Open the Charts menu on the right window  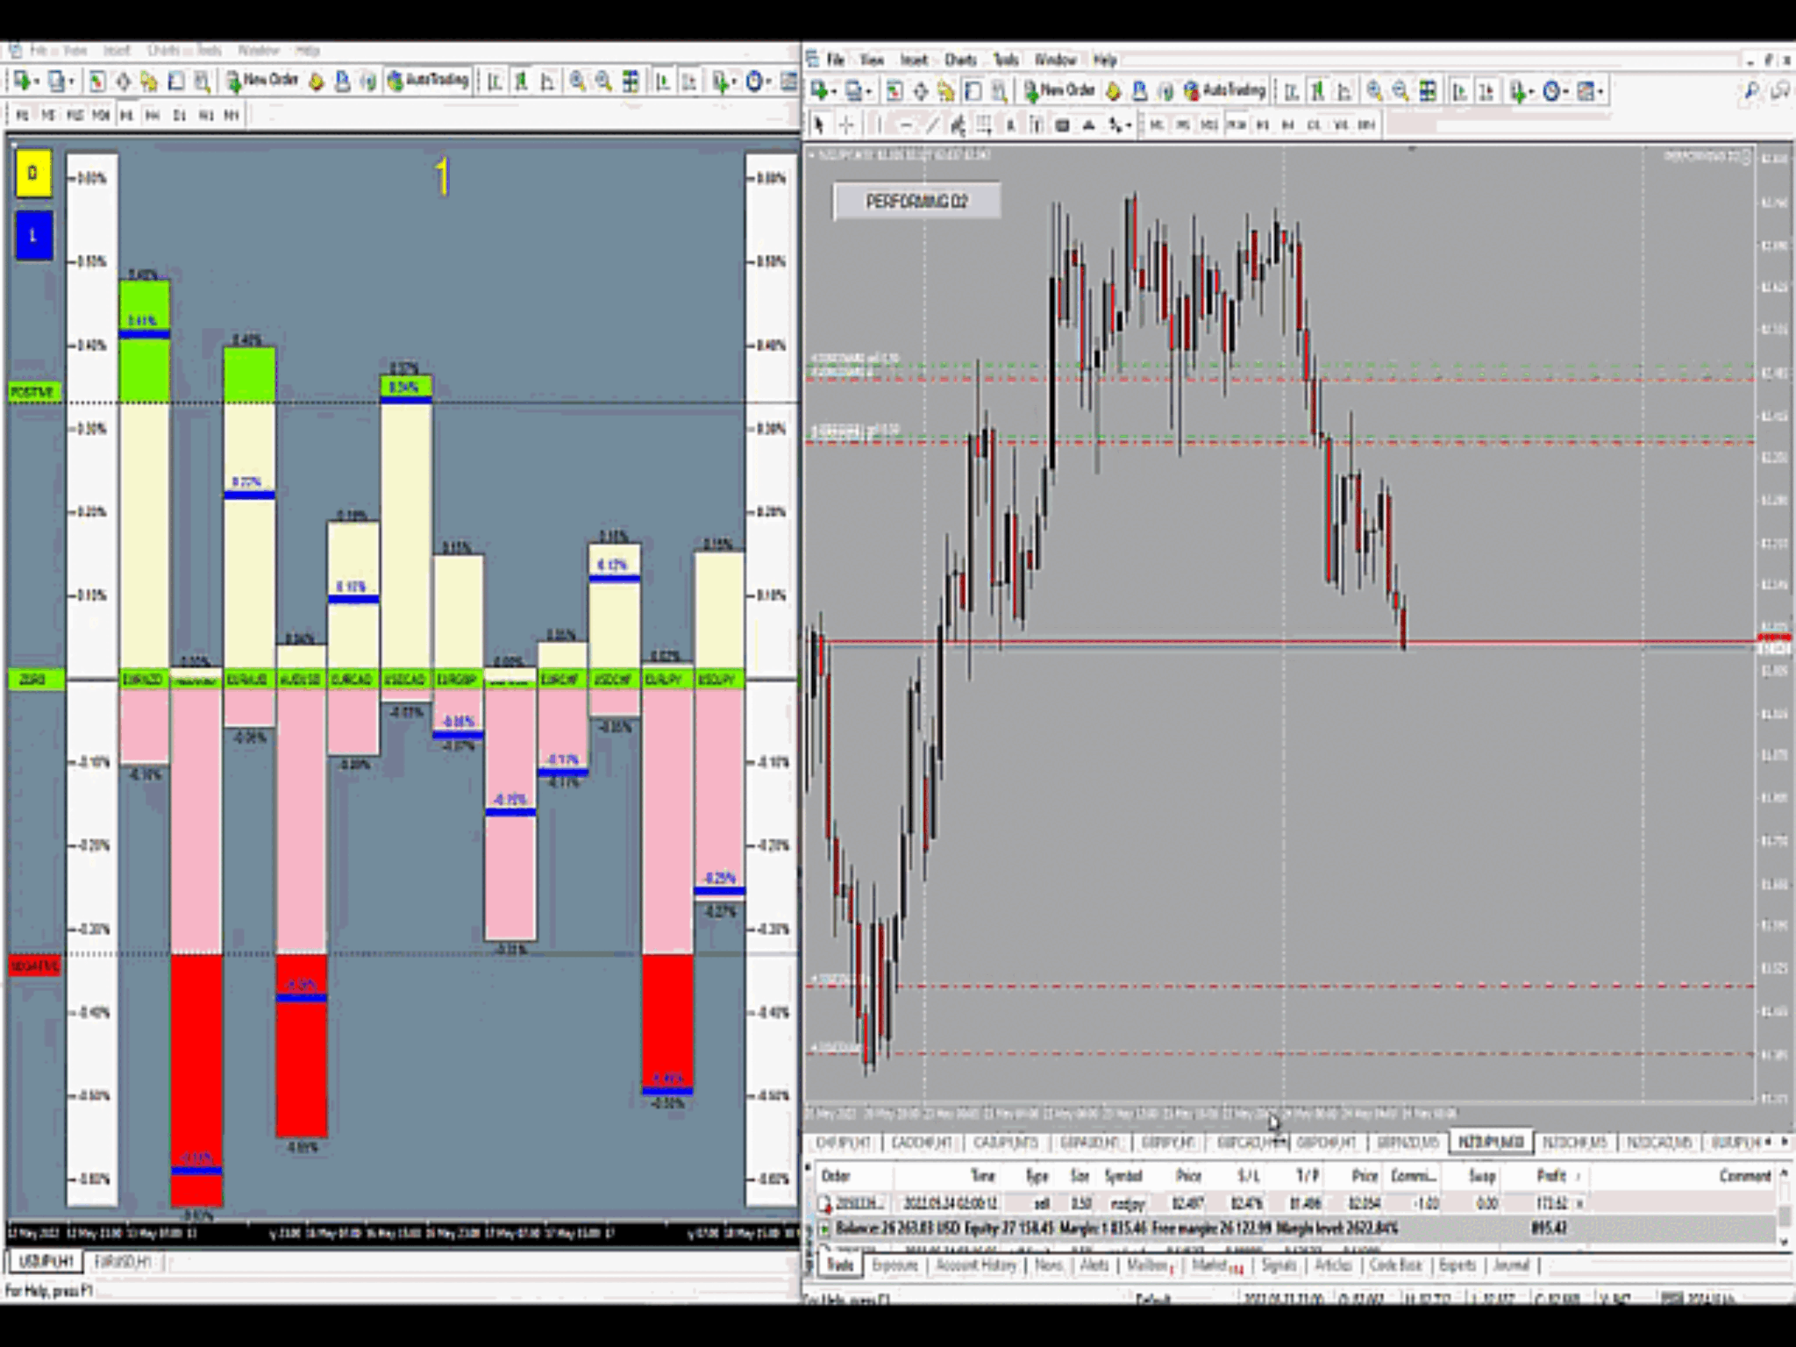pyautogui.click(x=960, y=61)
